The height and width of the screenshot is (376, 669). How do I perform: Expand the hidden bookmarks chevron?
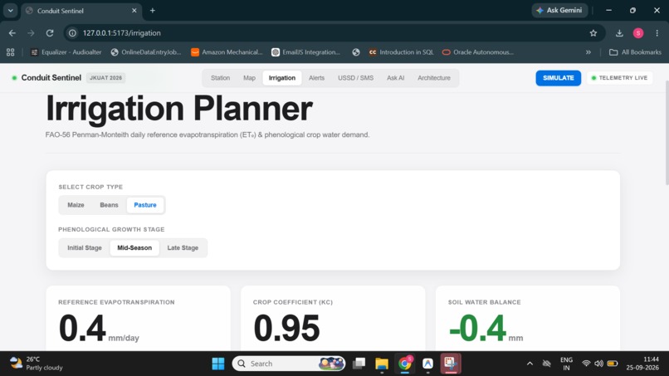(588, 52)
